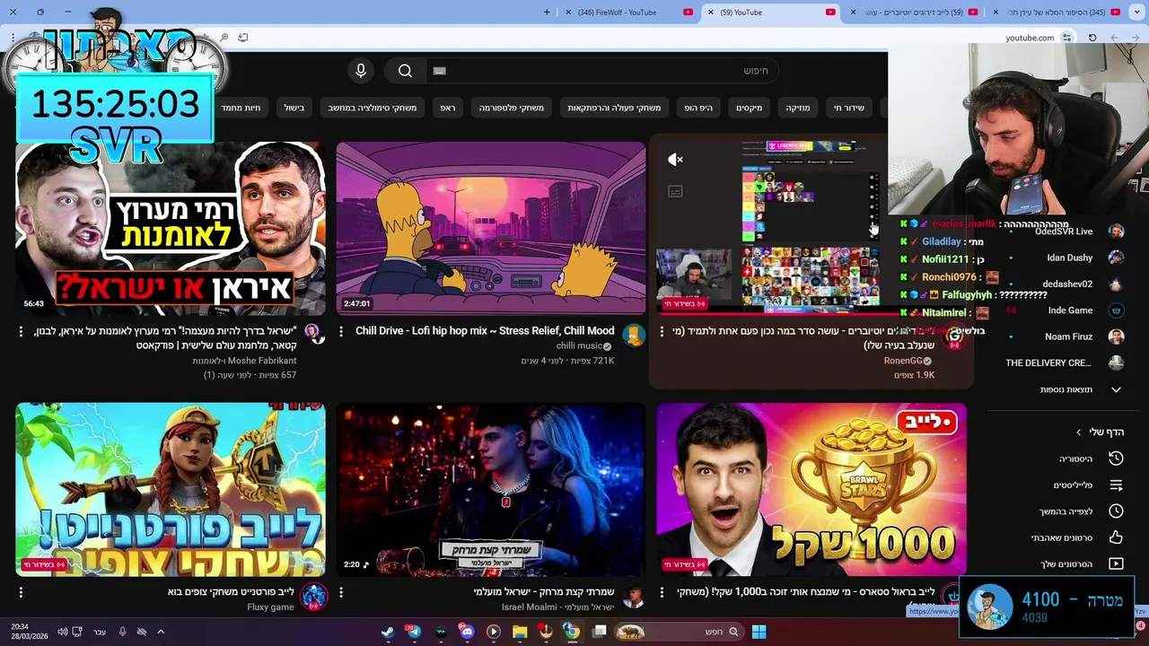Open פלייליסטים playlists icon in sidebar
1149x646 pixels.
[1116, 485]
